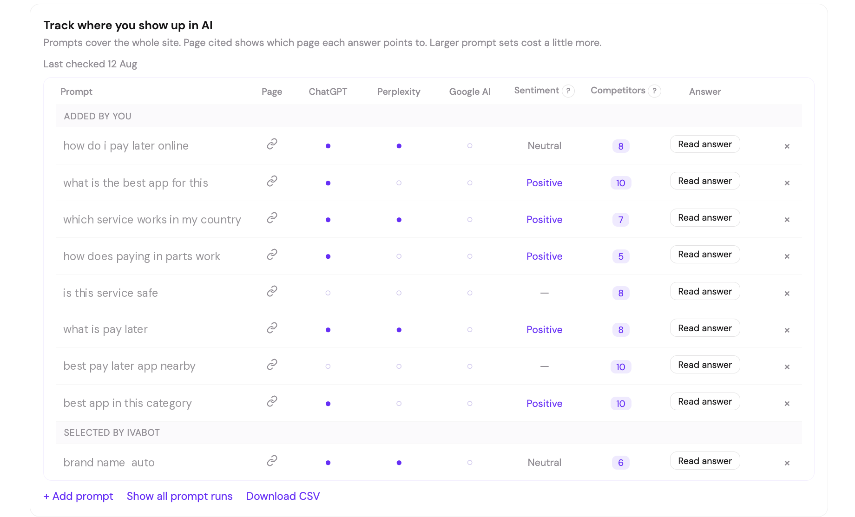This screenshot has height=517, width=855.
Task: Click the Download CSV link
Action: 283,496
